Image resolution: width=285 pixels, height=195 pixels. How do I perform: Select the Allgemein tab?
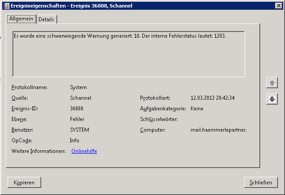click(x=21, y=19)
